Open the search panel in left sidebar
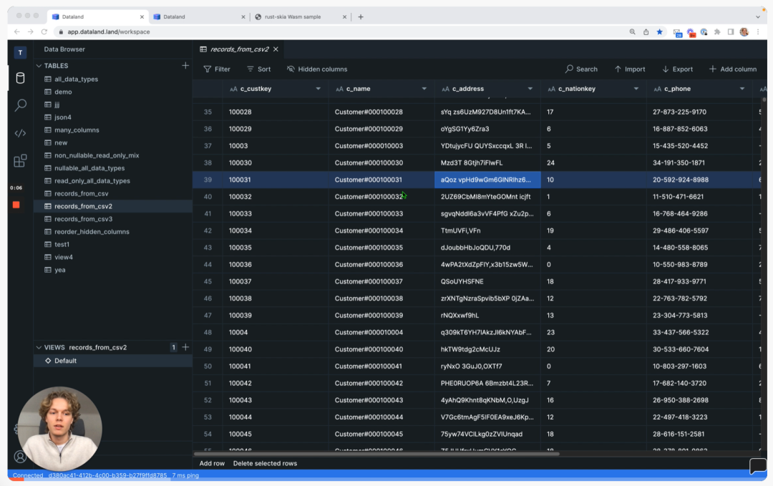 (x=20, y=105)
